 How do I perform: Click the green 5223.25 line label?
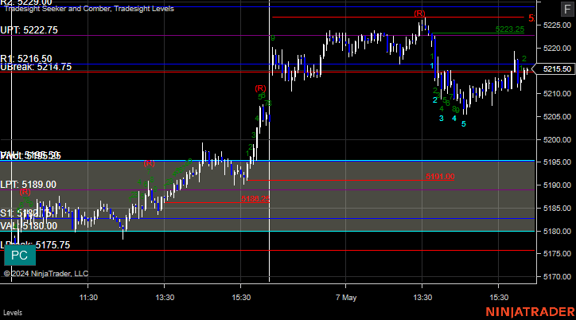pyautogui.click(x=509, y=29)
